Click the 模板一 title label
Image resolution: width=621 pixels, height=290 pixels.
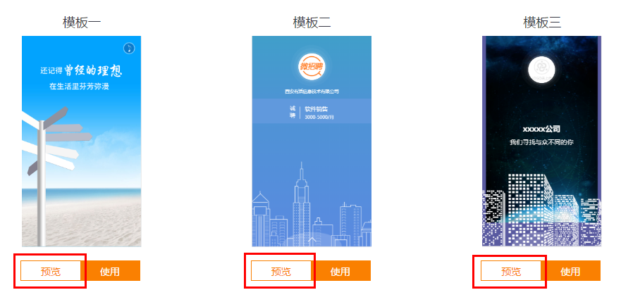(x=82, y=23)
